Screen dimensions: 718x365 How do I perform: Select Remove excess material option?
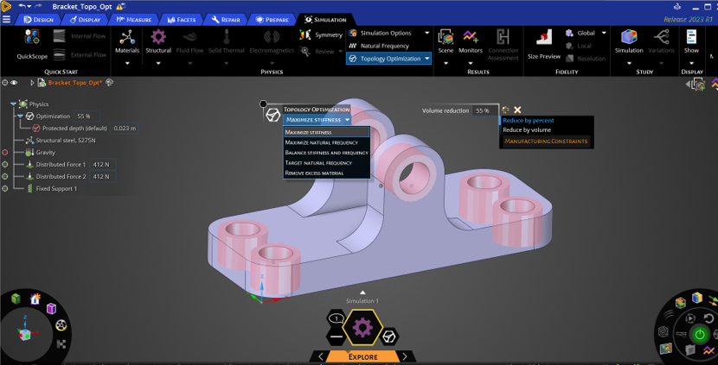pyautogui.click(x=326, y=173)
